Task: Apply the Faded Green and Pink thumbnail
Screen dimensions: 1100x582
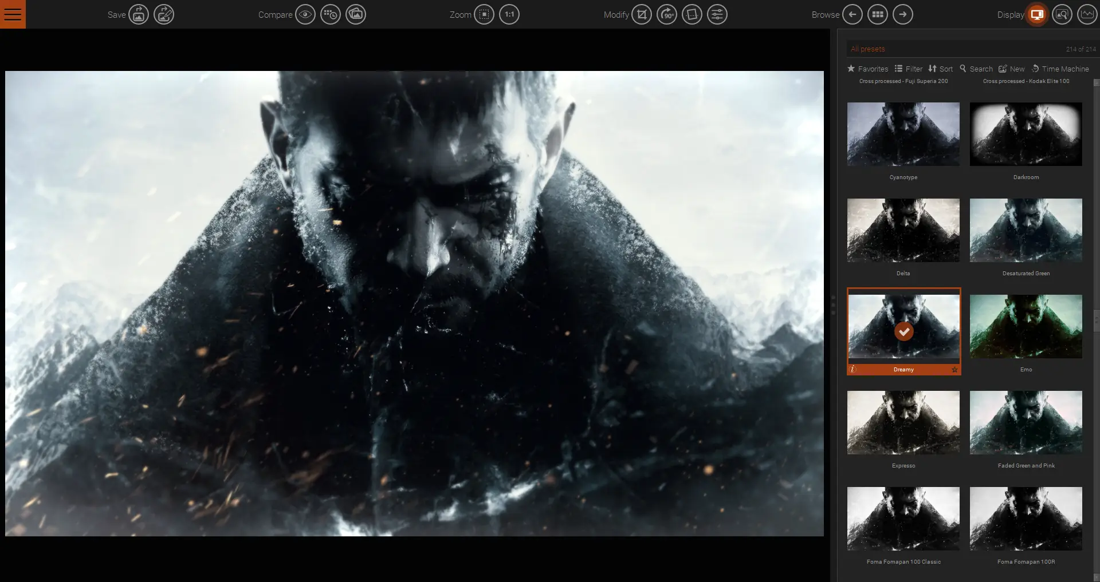Action: click(x=1026, y=423)
